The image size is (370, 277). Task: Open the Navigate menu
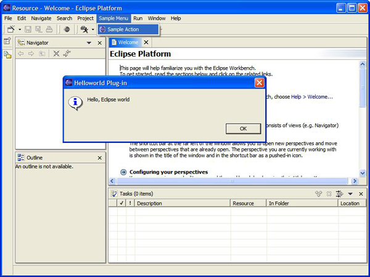click(41, 18)
